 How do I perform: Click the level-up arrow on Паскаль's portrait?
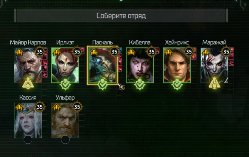click(x=94, y=52)
